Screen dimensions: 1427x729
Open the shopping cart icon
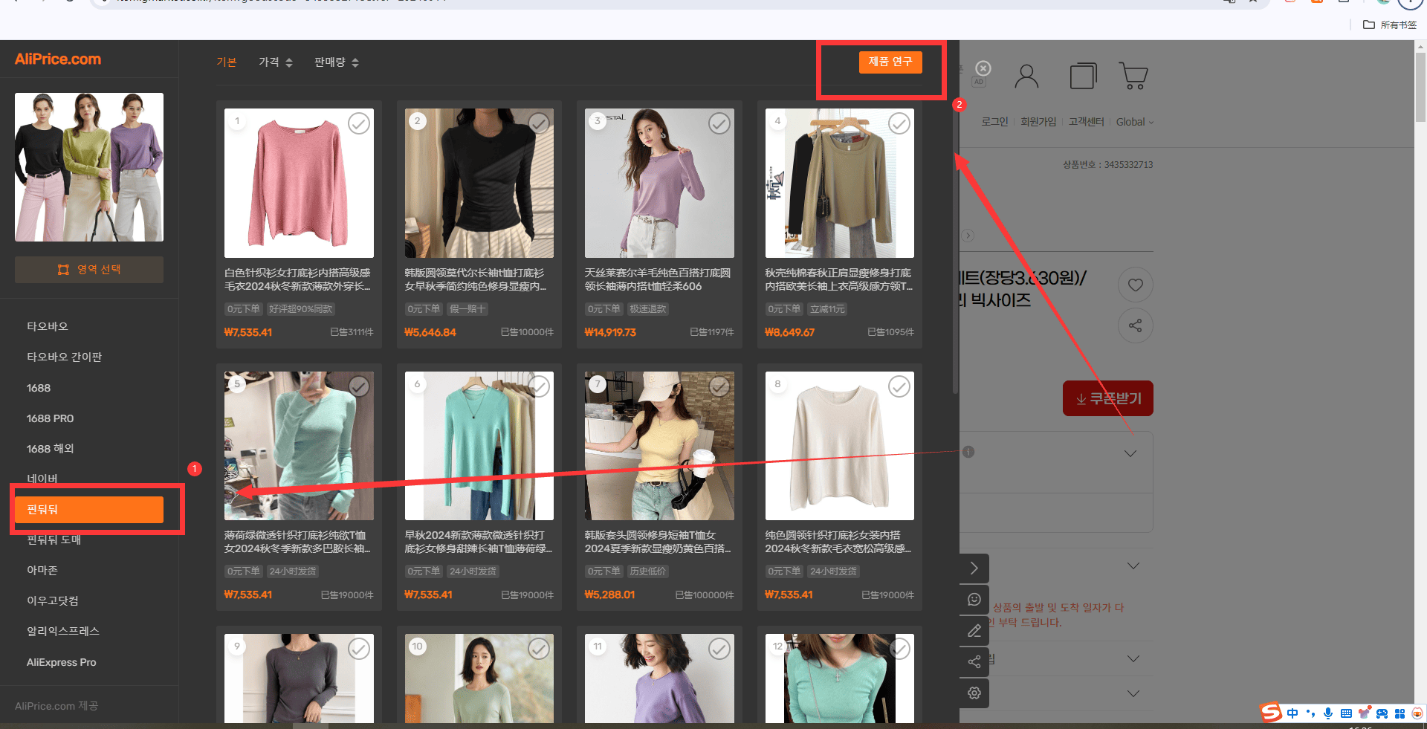[1133, 76]
